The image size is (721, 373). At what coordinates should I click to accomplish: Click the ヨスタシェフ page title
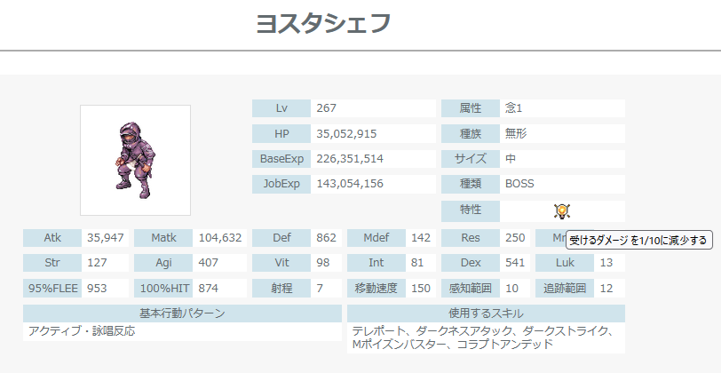(322, 24)
